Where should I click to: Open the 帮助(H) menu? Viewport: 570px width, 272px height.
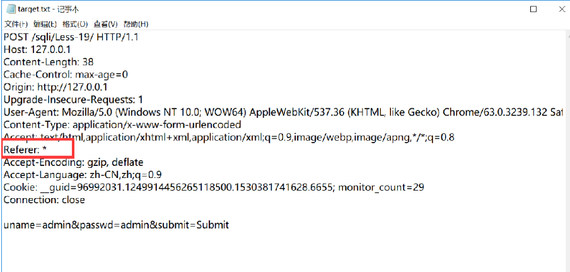(x=136, y=24)
